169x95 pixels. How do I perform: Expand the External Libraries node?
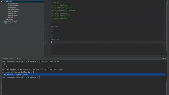point(3,21)
